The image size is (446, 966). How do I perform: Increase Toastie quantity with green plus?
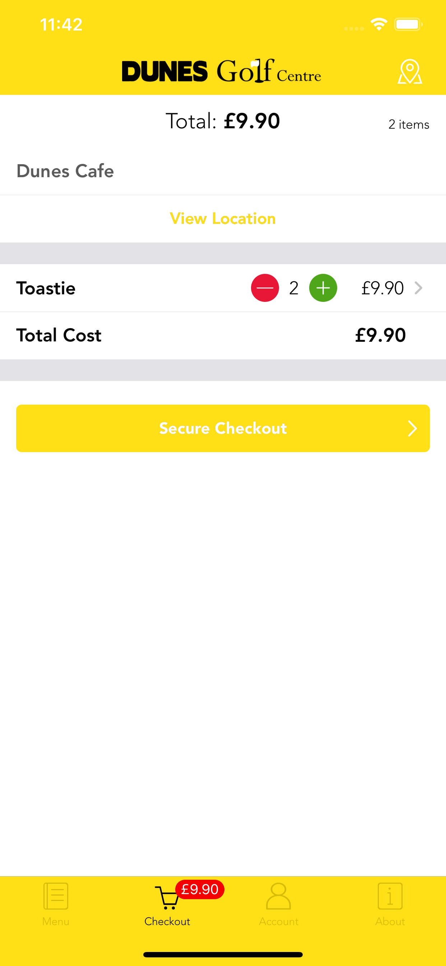point(323,288)
